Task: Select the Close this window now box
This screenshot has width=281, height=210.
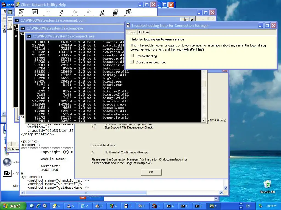Action: (x=132, y=62)
